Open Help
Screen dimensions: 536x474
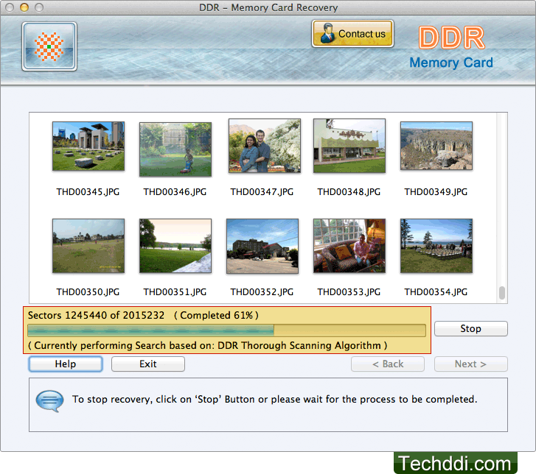coord(66,364)
